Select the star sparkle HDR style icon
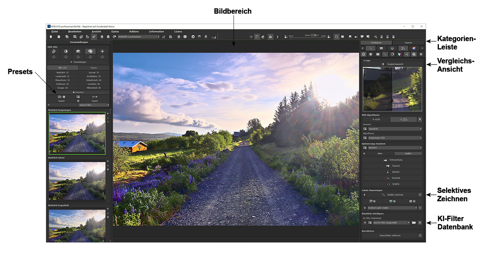The width and height of the screenshot is (482, 272). (x=102, y=51)
